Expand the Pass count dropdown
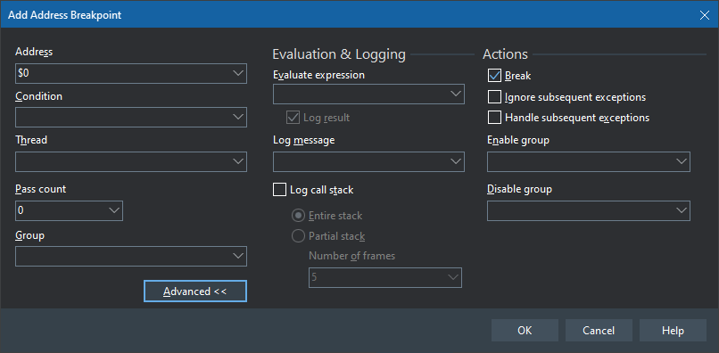 [113, 210]
